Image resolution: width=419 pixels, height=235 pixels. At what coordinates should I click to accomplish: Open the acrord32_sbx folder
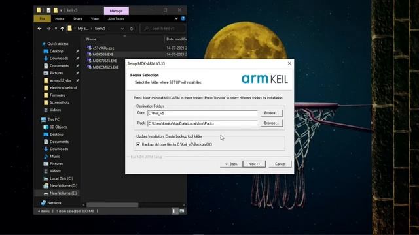tap(60, 80)
